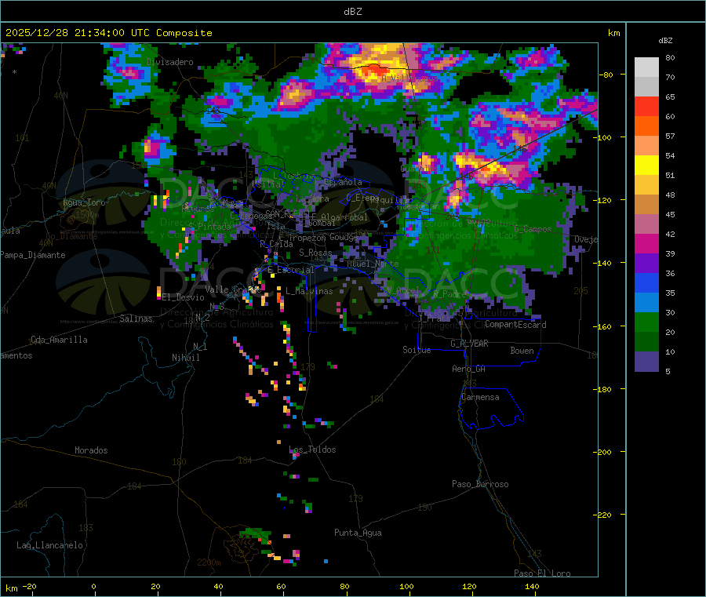Select the L_Malvinas label
Screen dimensions: 706x597
click(x=309, y=291)
